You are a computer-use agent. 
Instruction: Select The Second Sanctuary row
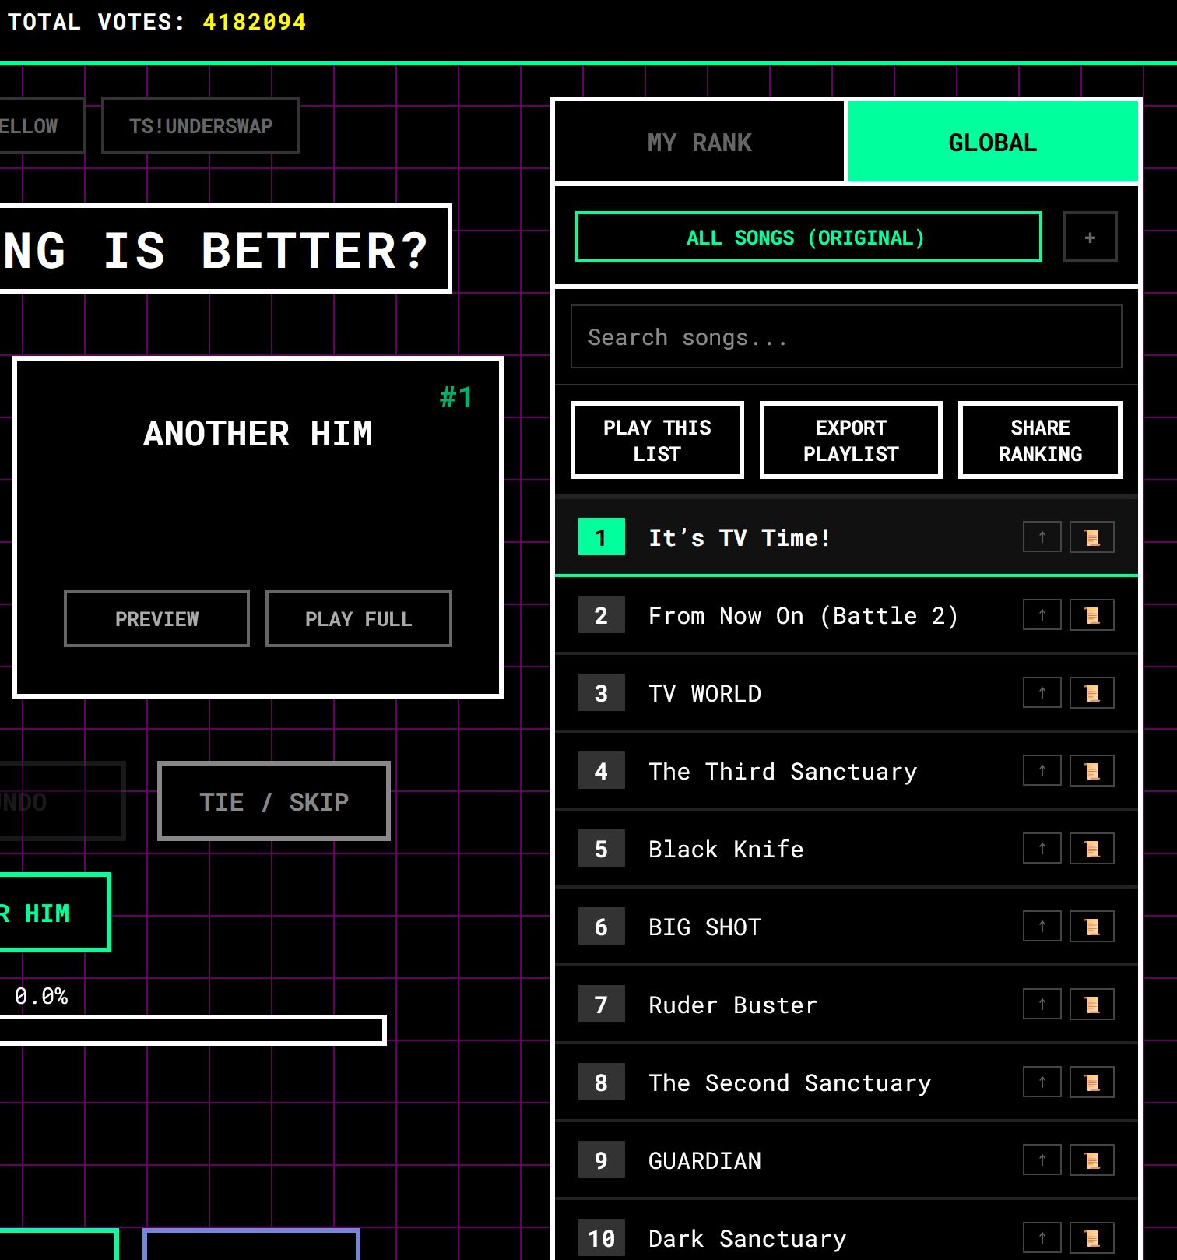click(x=846, y=1082)
